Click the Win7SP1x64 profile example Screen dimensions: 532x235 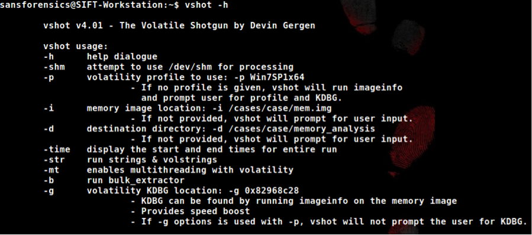[x=277, y=77]
